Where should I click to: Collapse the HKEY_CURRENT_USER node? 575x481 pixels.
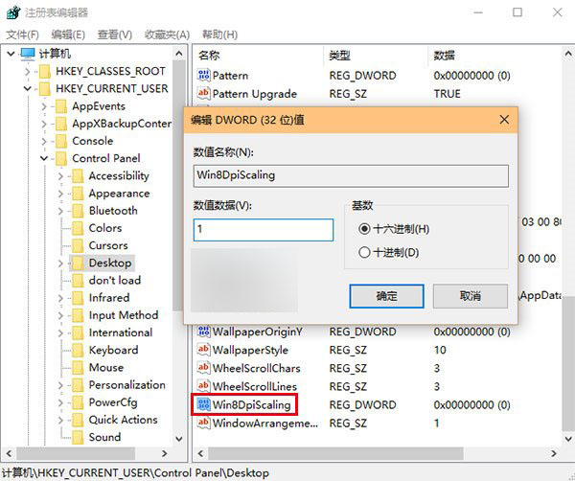[28, 89]
